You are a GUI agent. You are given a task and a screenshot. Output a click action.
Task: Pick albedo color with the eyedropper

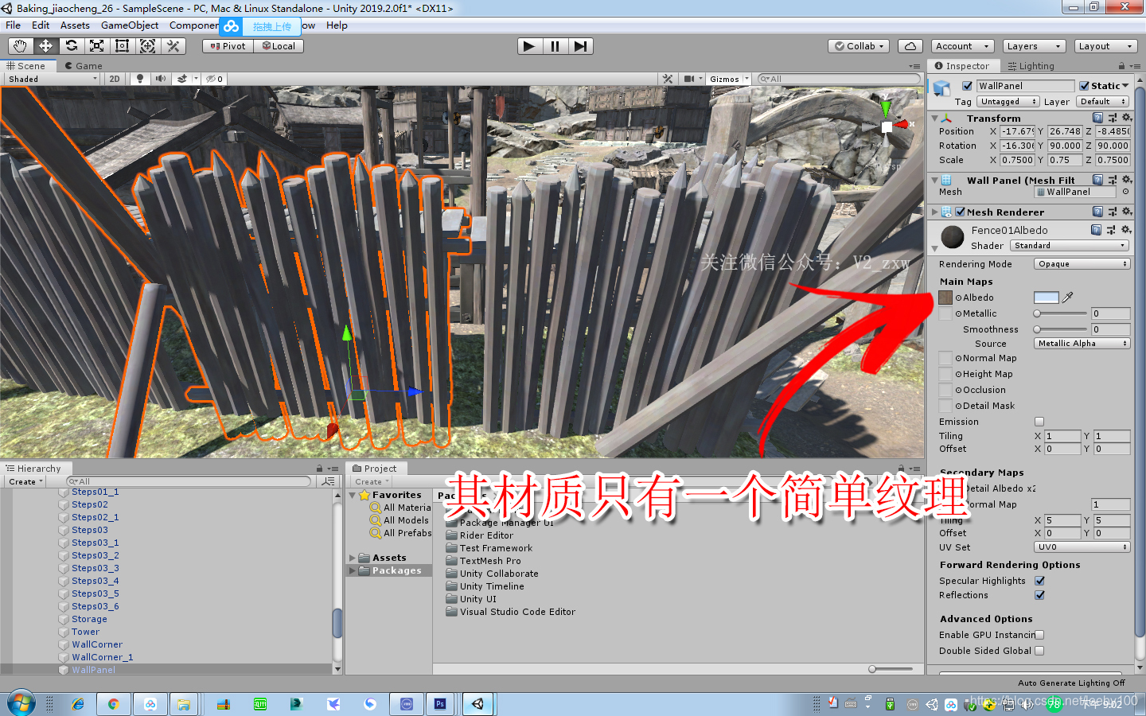pyautogui.click(x=1068, y=298)
